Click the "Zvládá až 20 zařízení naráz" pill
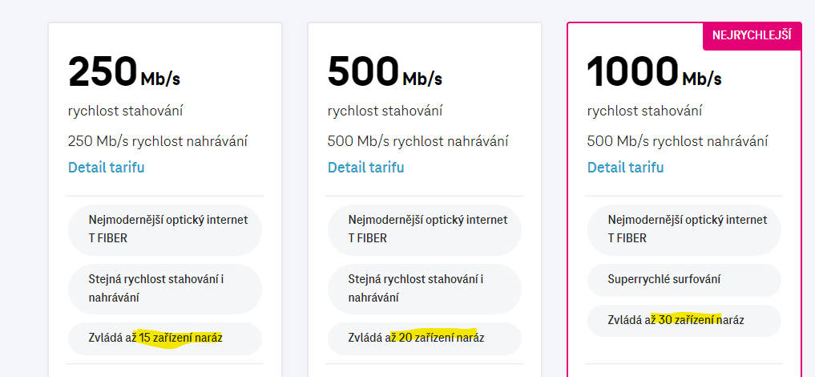815x377 pixels. pos(424,338)
